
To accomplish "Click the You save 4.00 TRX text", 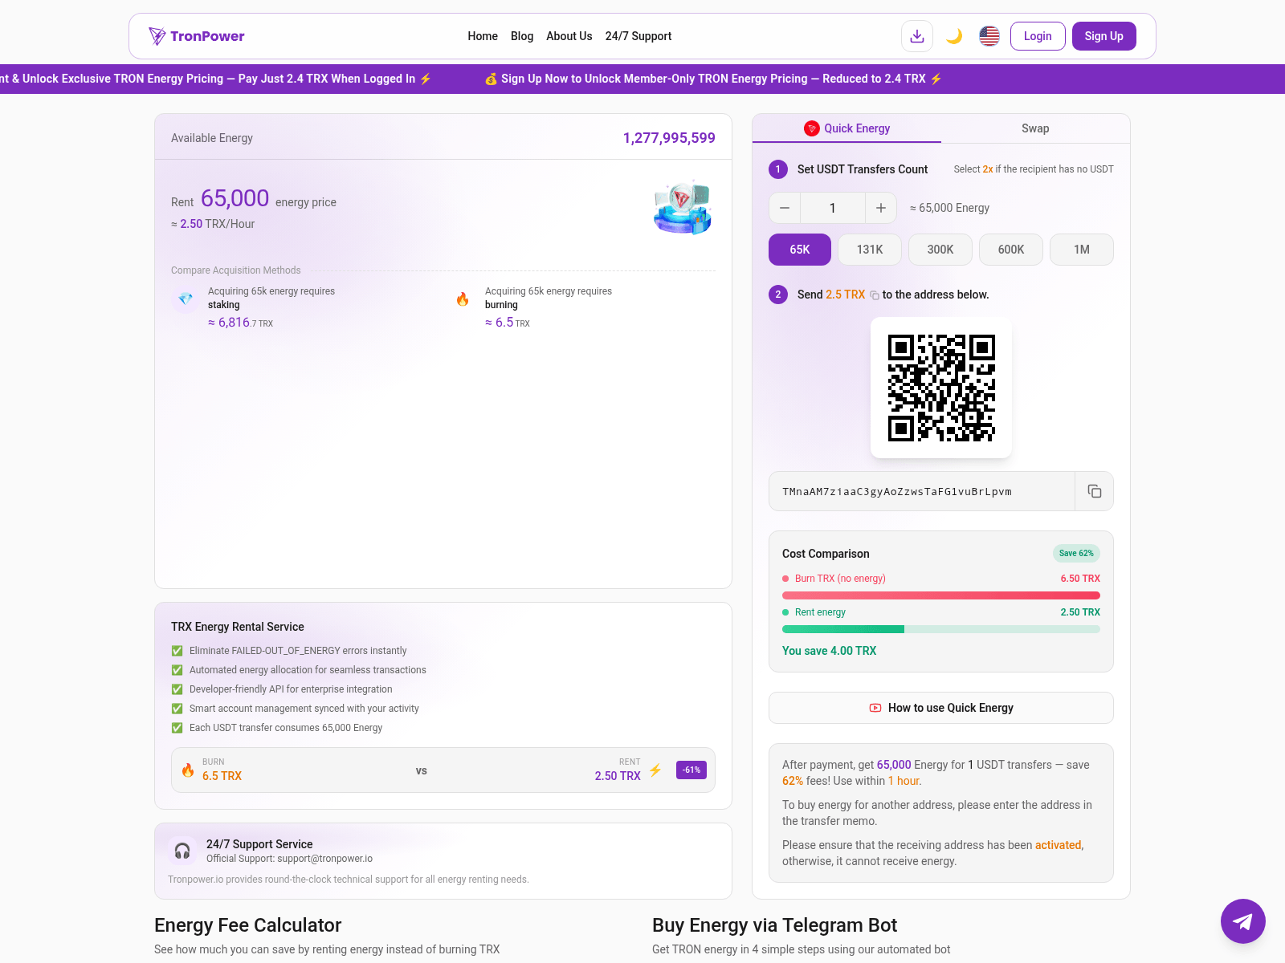I will coord(829,651).
